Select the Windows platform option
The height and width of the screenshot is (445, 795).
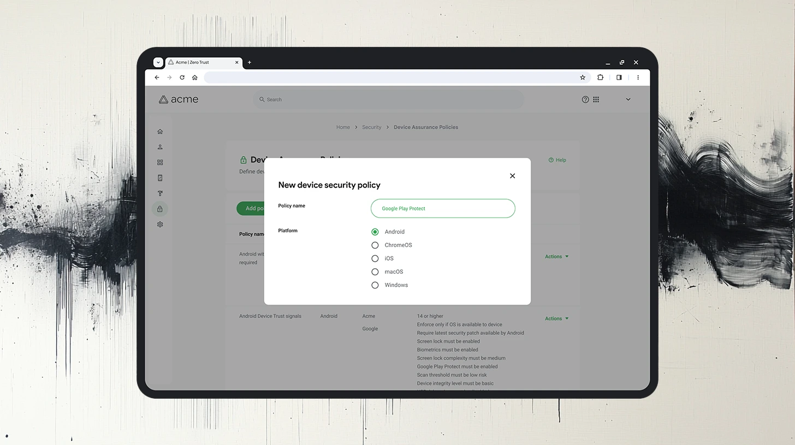pos(375,285)
